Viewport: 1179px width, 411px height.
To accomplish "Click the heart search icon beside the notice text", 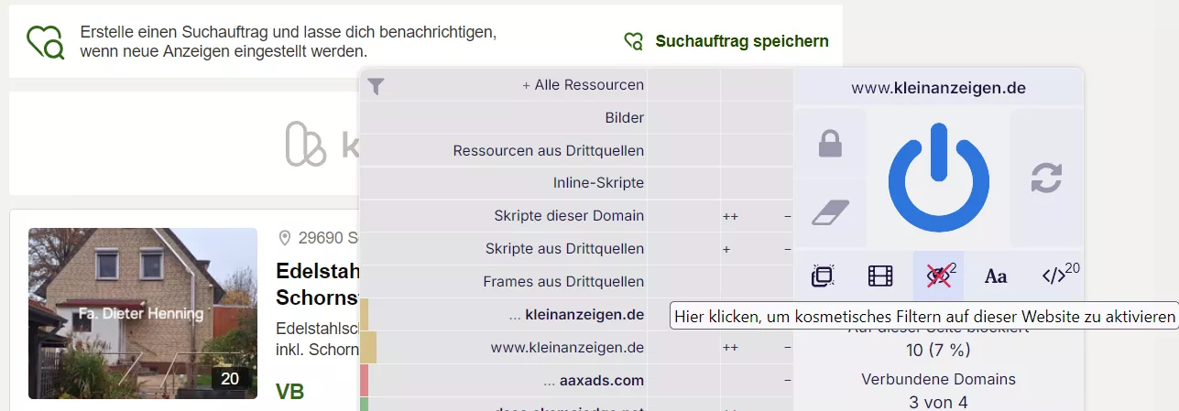I will point(45,41).
